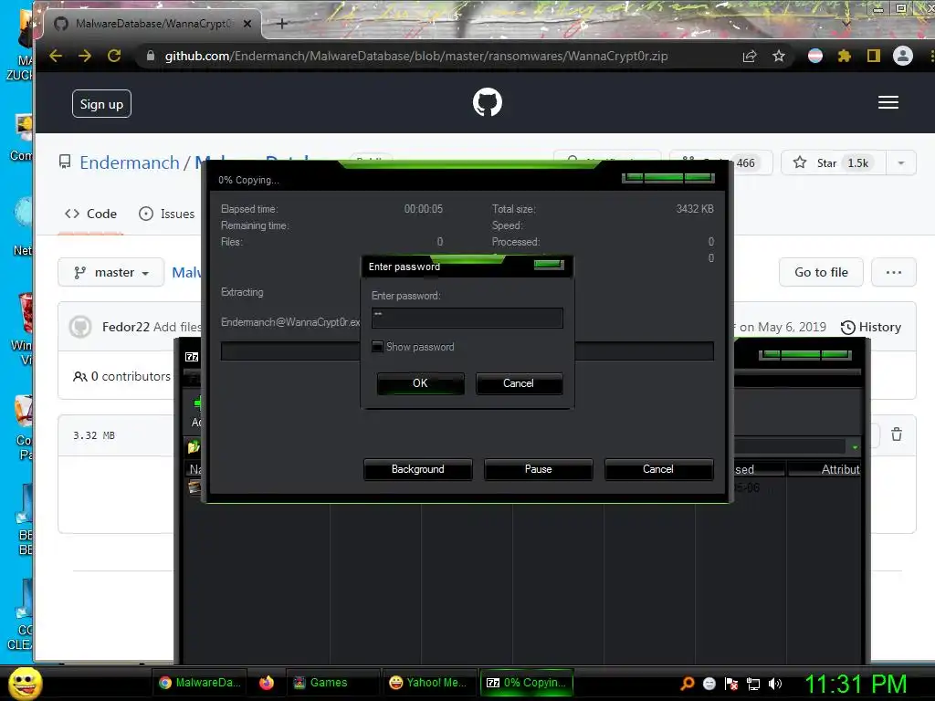Viewport: 935px width, 701px height.
Task: Go back in the Chrome browser
Action: click(x=56, y=56)
